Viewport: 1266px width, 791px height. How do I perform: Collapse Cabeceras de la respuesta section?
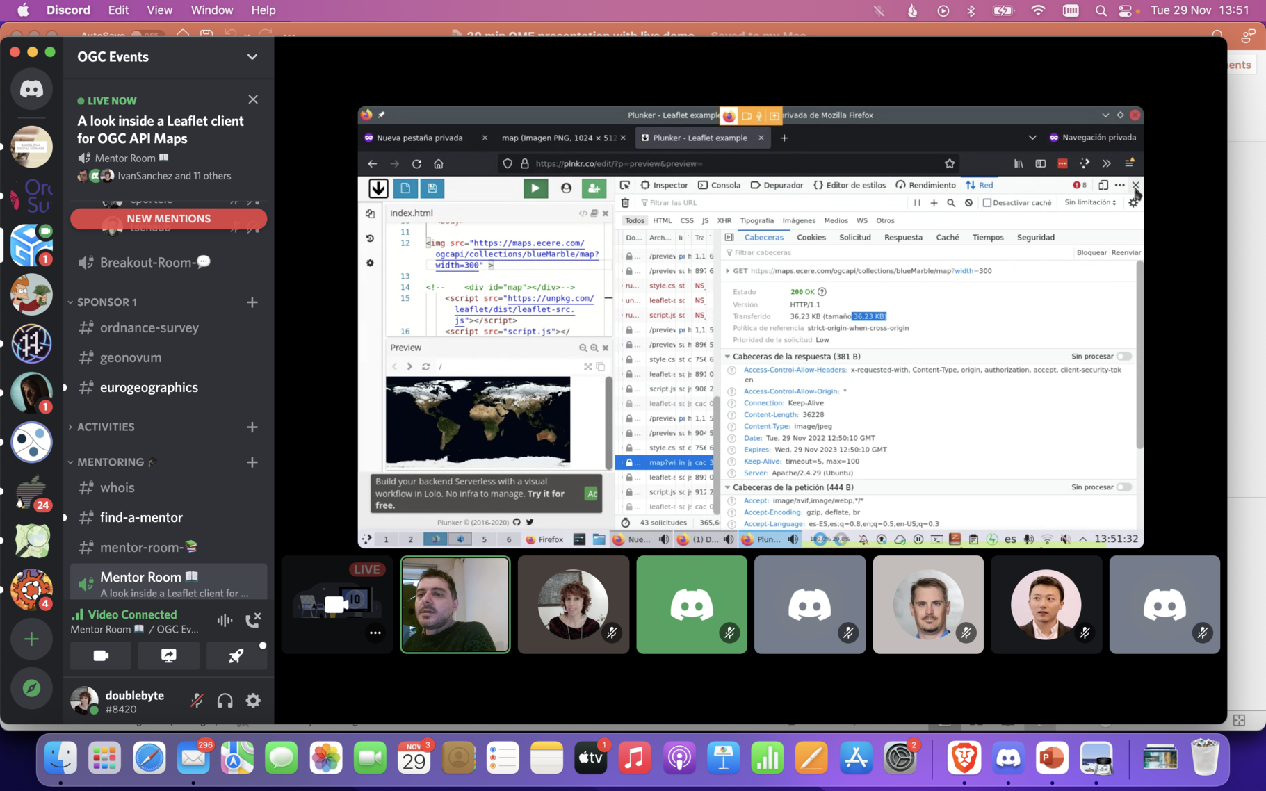click(727, 357)
